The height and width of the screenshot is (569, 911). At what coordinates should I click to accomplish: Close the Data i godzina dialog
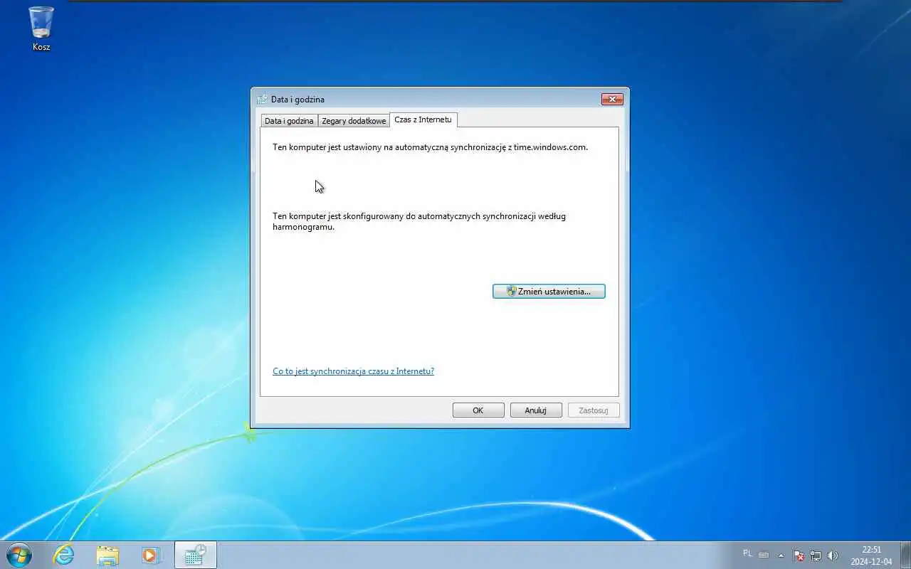tap(612, 100)
